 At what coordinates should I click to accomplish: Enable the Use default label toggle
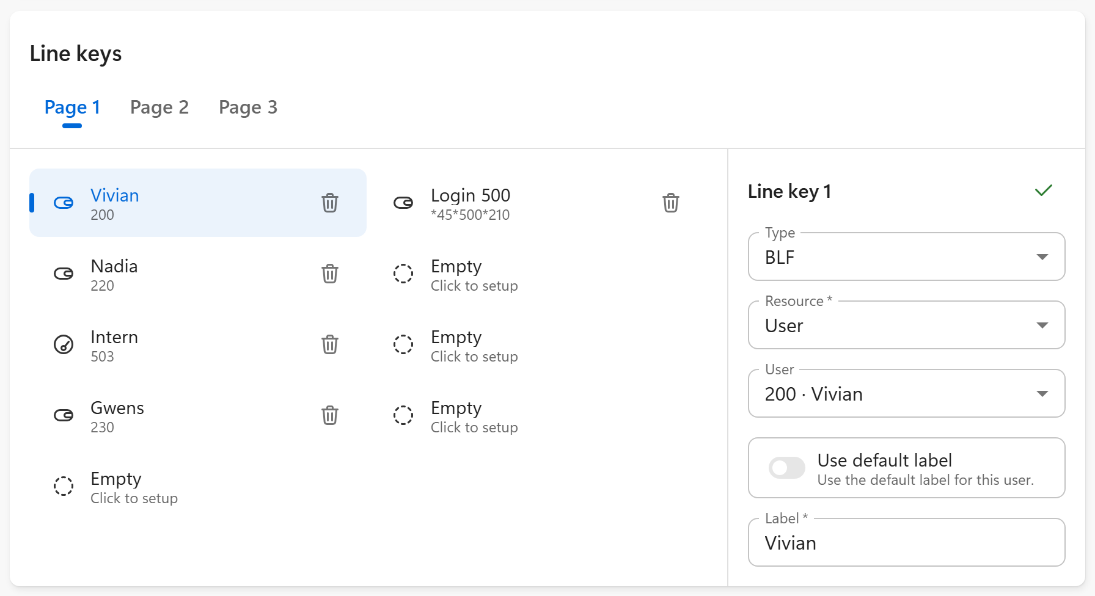tap(787, 468)
